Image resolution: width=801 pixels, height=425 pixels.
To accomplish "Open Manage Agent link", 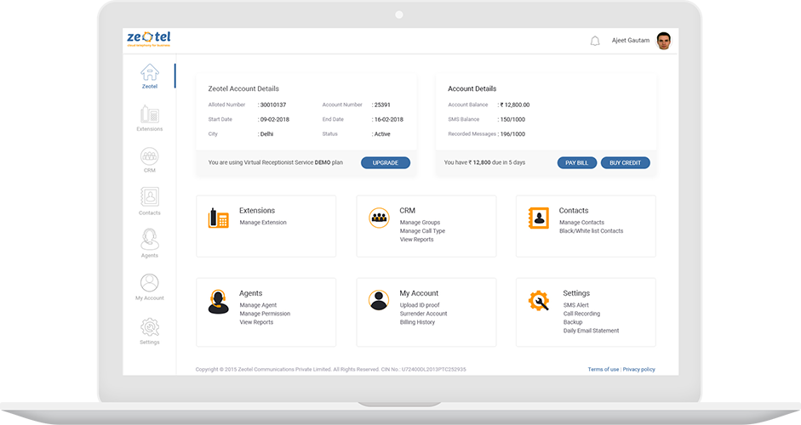I will [258, 305].
